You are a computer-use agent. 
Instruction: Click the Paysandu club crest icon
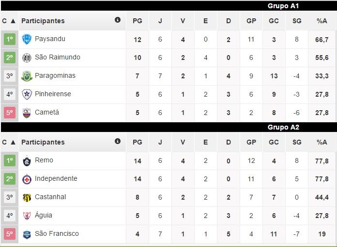pyautogui.click(x=27, y=39)
